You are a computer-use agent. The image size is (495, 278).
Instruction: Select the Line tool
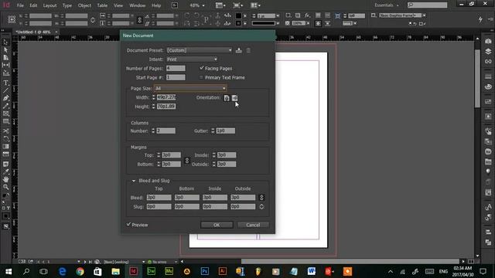coord(5,90)
